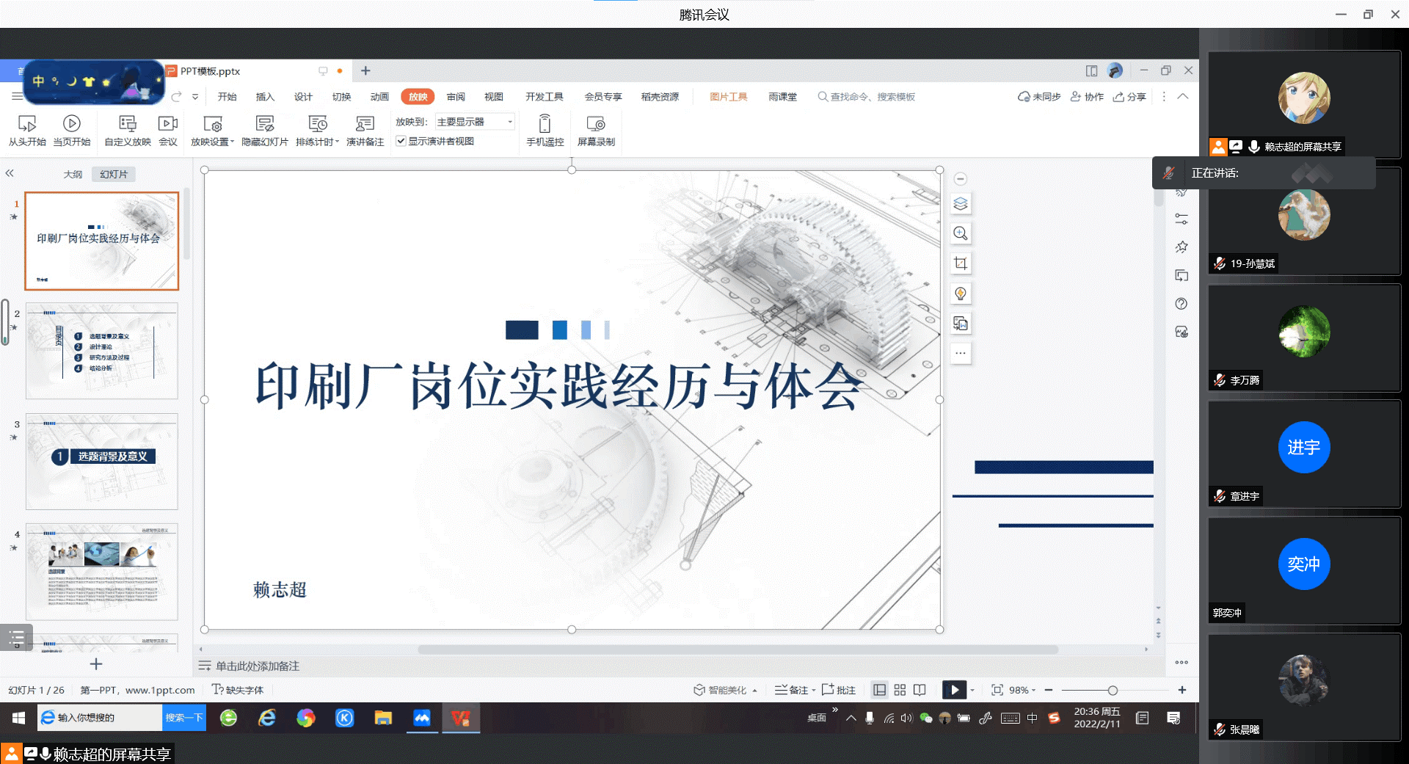Start slideshow from beginning (从头开始)
The image size is (1409, 764).
(x=27, y=131)
